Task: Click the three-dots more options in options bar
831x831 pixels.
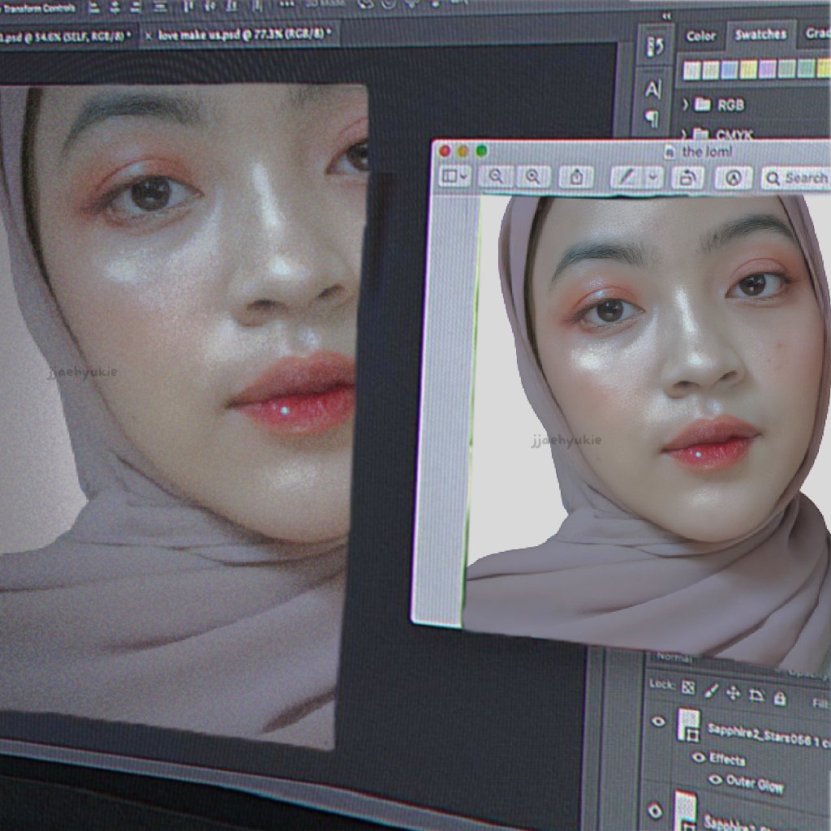Action: [x=286, y=4]
